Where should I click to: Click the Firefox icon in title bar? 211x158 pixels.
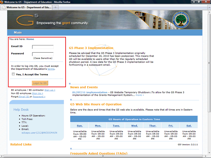(x=3, y=2)
